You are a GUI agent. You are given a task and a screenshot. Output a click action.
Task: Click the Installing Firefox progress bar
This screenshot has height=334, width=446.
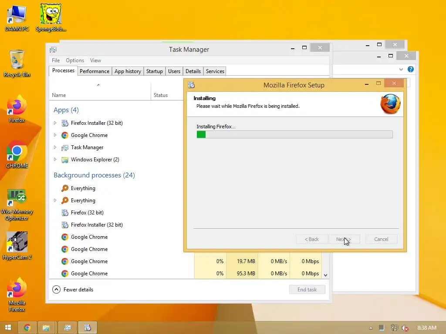295,134
